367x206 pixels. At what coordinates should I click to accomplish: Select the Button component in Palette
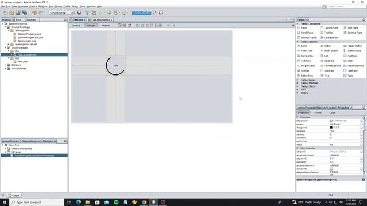tap(326, 46)
